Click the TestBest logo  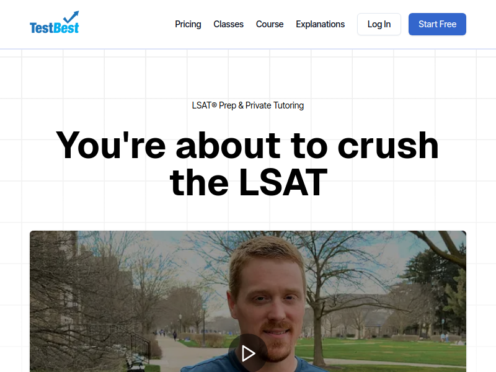point(54,23)
